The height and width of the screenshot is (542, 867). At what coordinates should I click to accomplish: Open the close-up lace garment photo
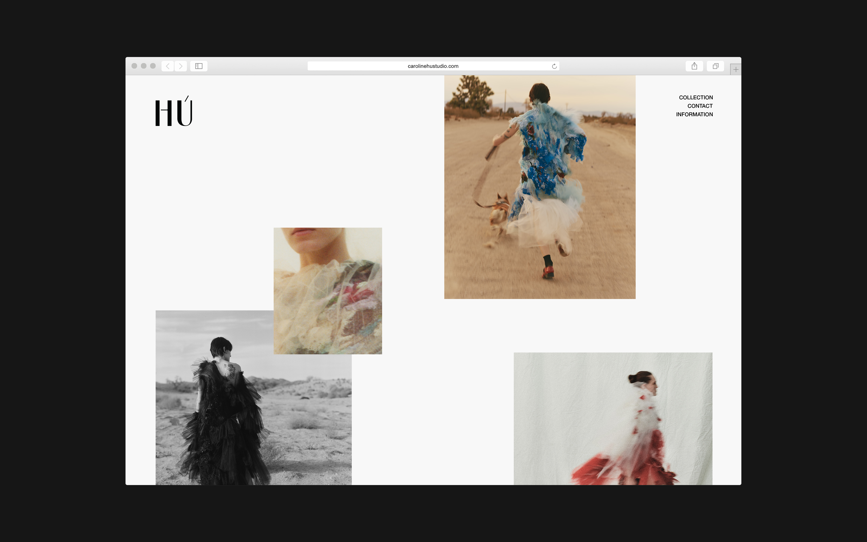(328, 291)
